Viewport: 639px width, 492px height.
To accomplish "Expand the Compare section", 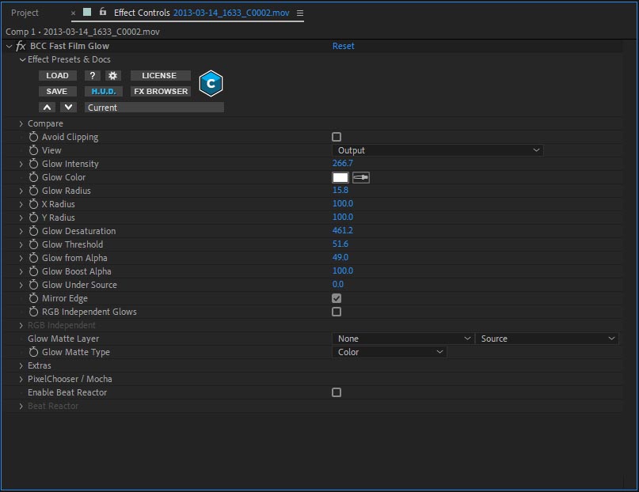I will [21, 123].
